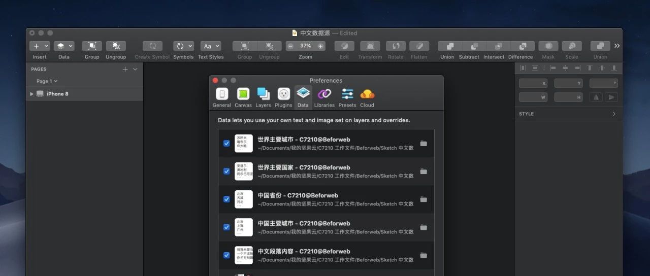
Task: Collapse the Pages list chevron
Action: tap(135, 69)
